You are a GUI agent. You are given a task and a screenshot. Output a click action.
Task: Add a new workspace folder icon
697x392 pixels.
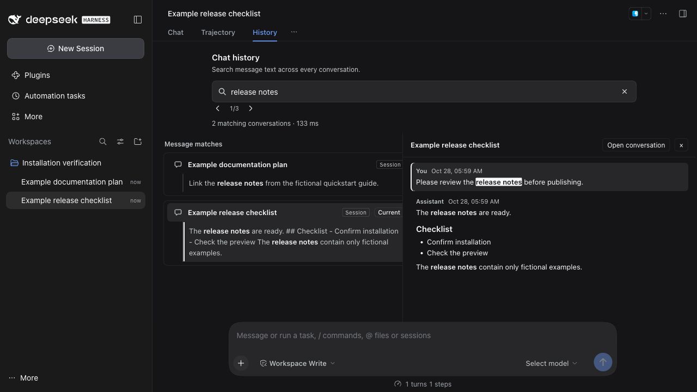pos(138,142)
